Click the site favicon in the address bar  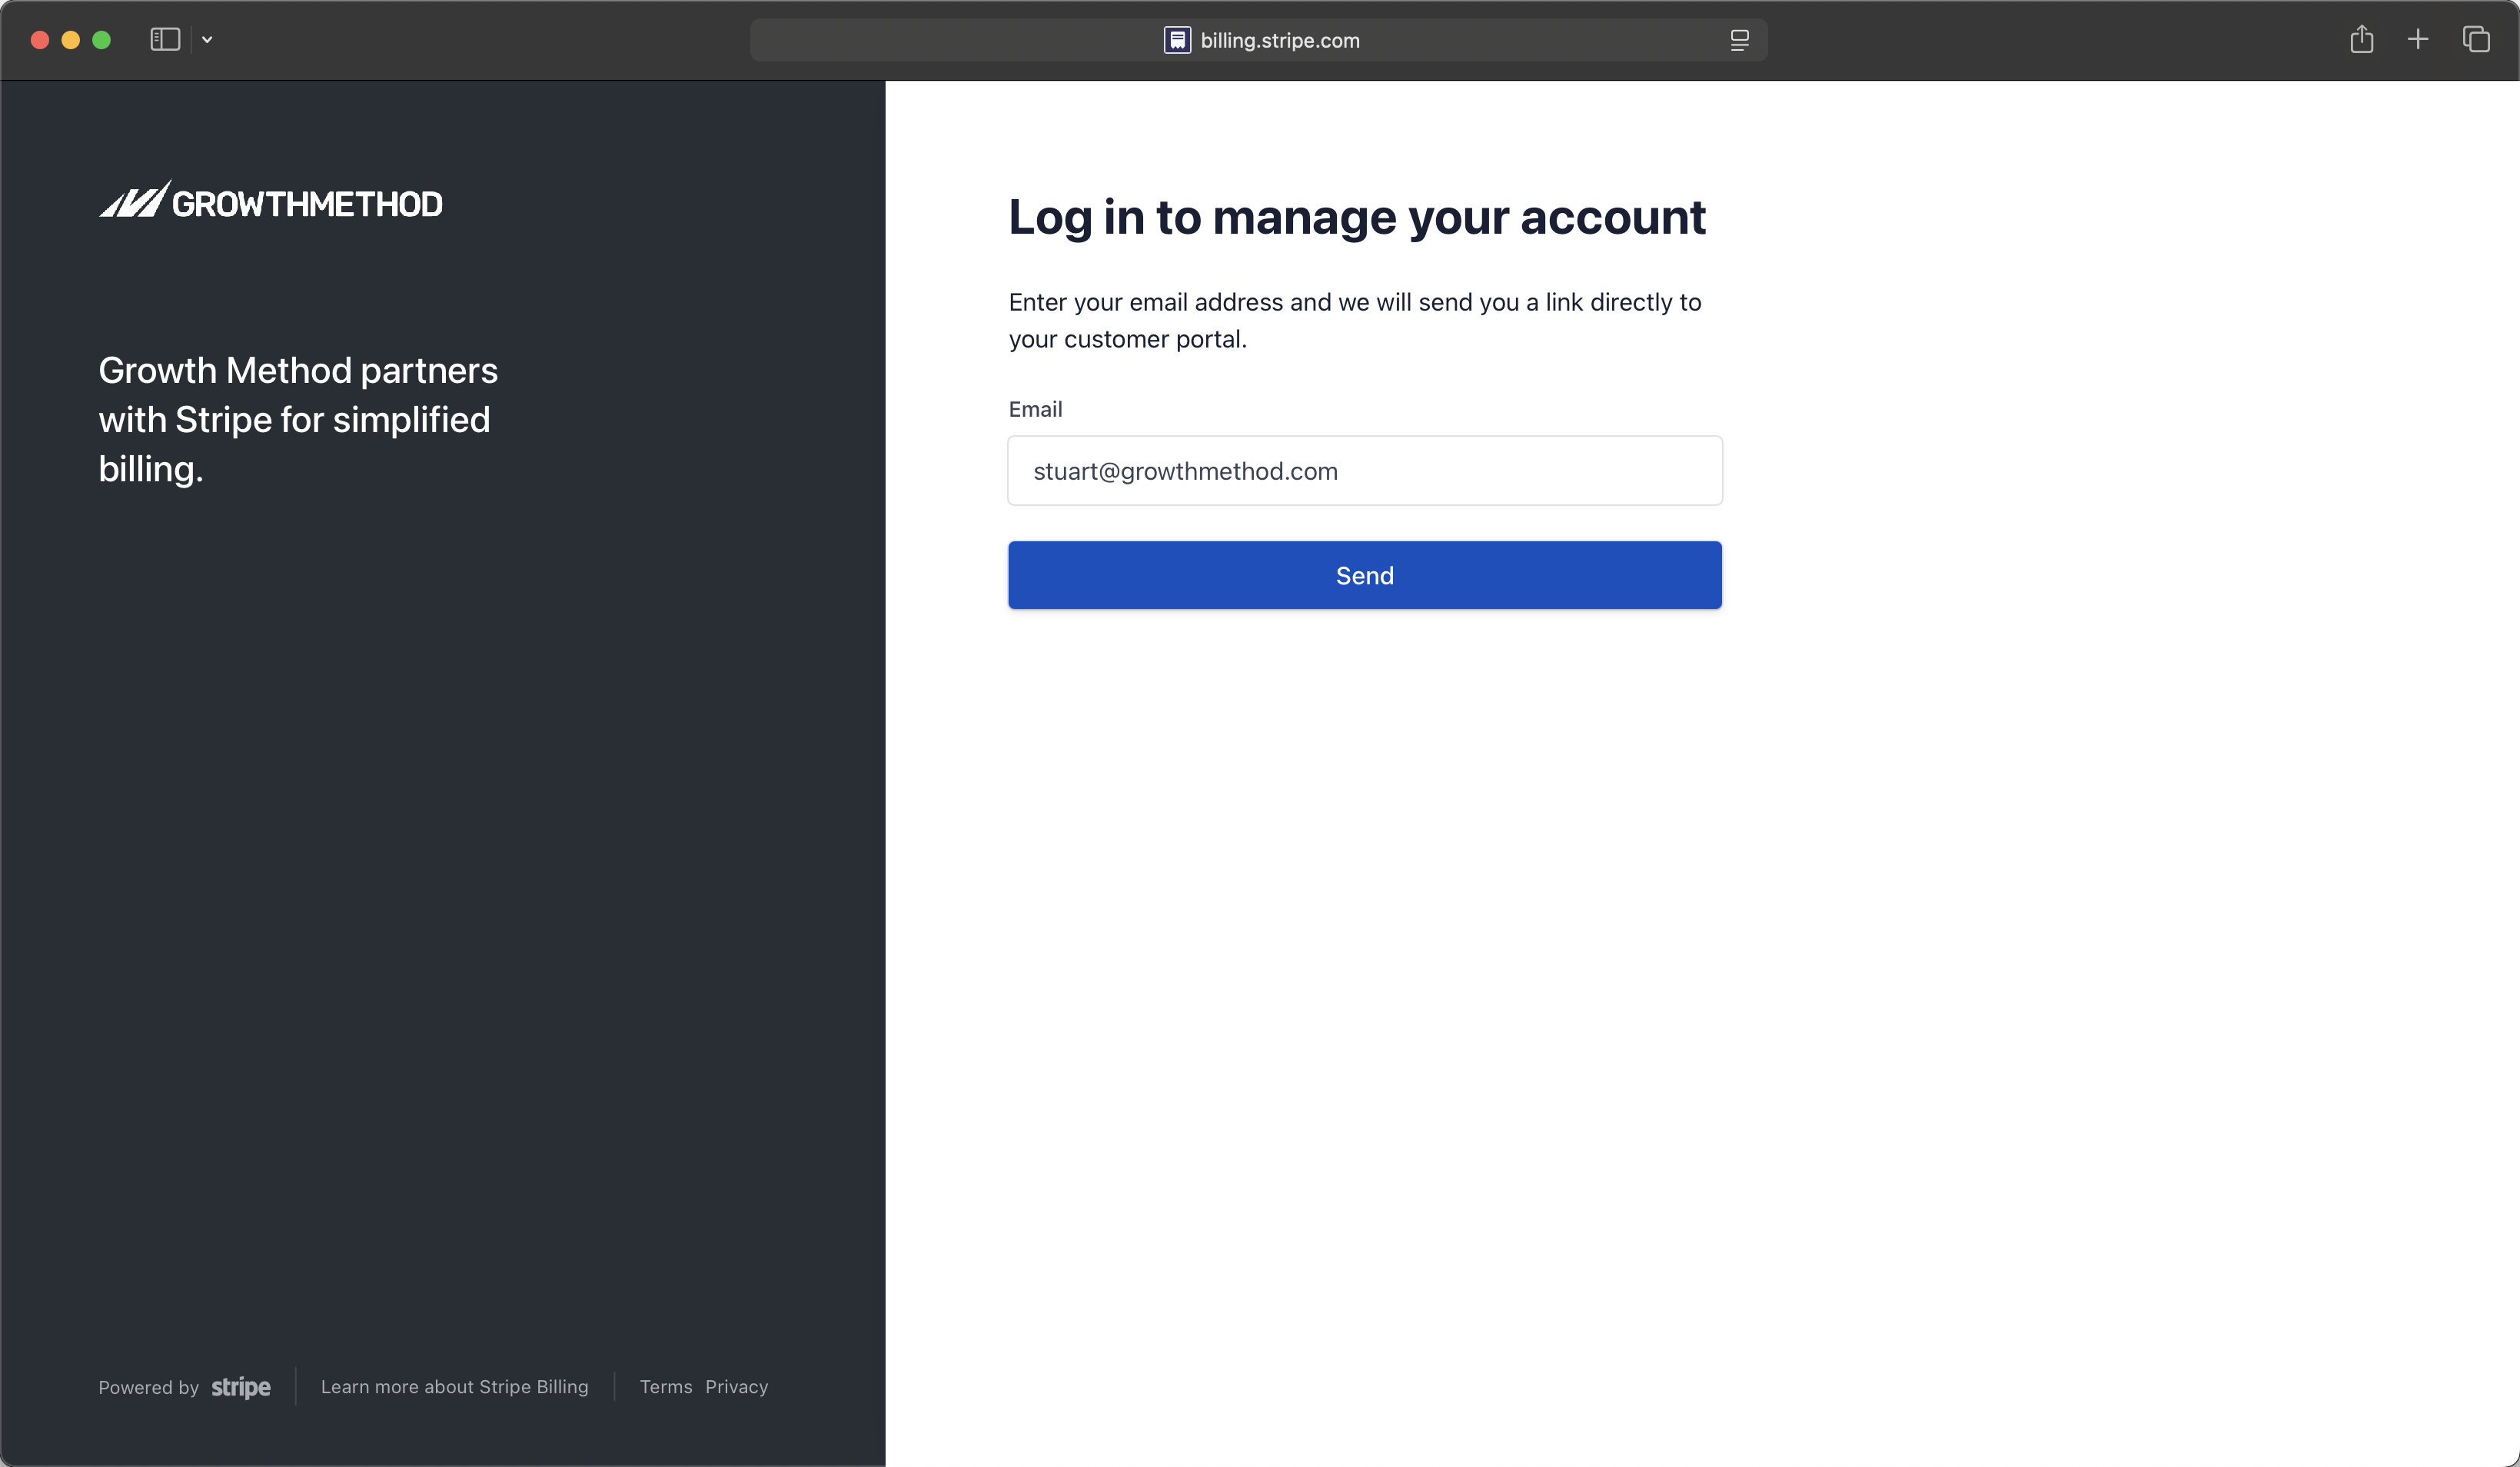click(x=1177, y=40)
